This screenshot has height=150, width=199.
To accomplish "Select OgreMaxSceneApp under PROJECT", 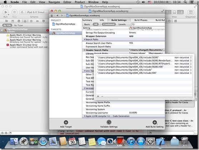I will coord(65,24).
